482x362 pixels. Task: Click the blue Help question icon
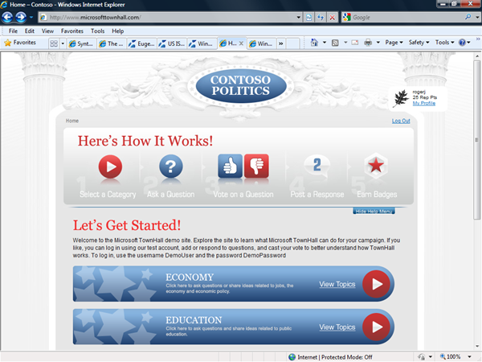(x=462, y=43)
